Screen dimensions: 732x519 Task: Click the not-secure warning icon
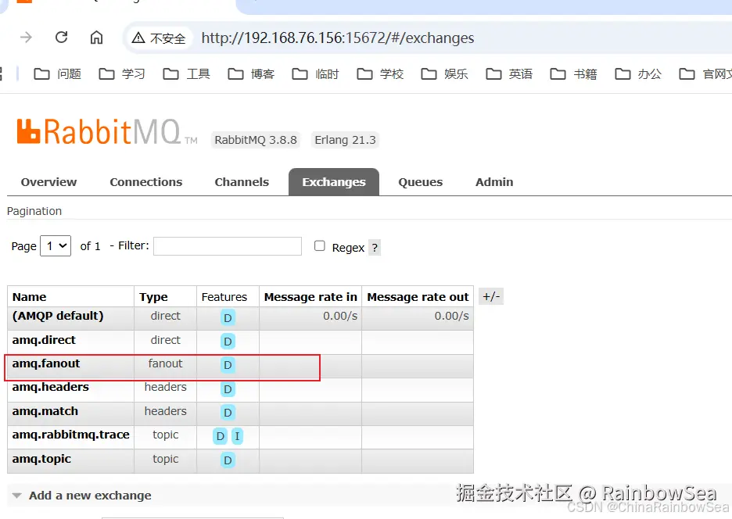[138, 38]
